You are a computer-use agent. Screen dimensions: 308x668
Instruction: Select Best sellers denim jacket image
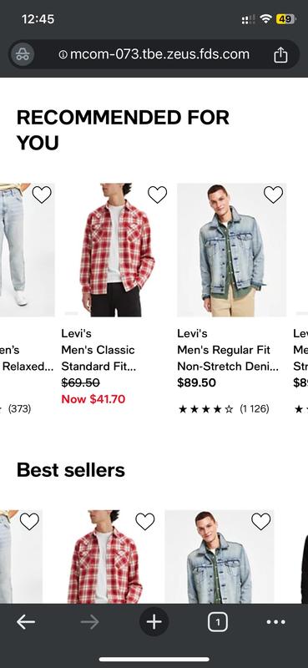[x=220, y=556]
